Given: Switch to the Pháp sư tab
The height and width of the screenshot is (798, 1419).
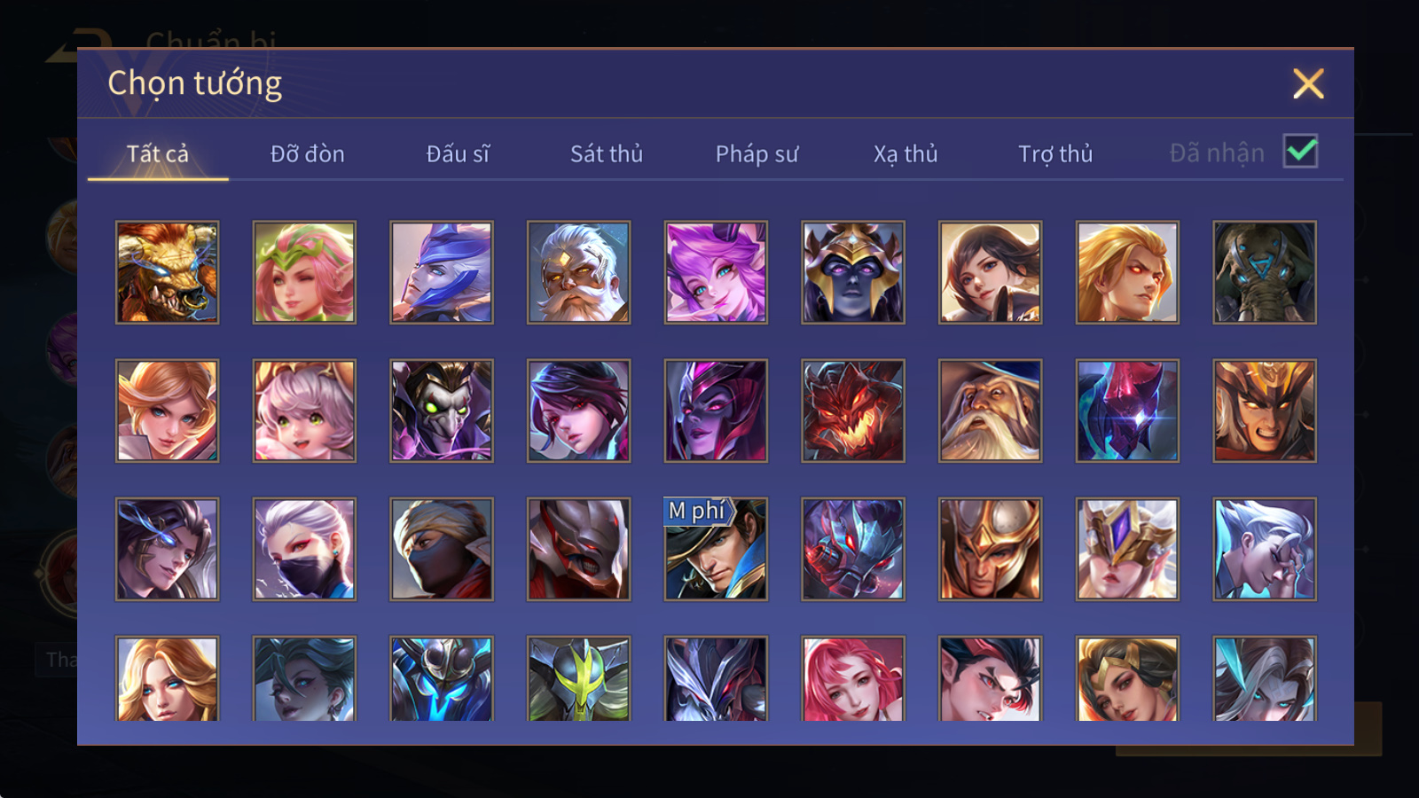Looking at the screenshot, I should click(757, 154).
